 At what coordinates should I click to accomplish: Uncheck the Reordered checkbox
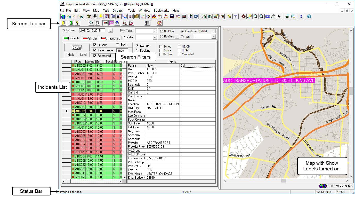(95, 56)
